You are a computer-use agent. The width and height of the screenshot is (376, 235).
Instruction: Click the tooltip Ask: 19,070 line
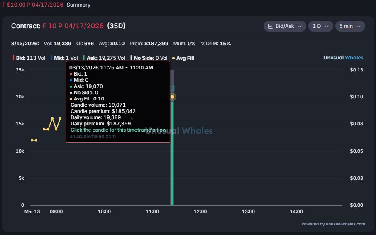pyautogui.click(x=86, y=86)
